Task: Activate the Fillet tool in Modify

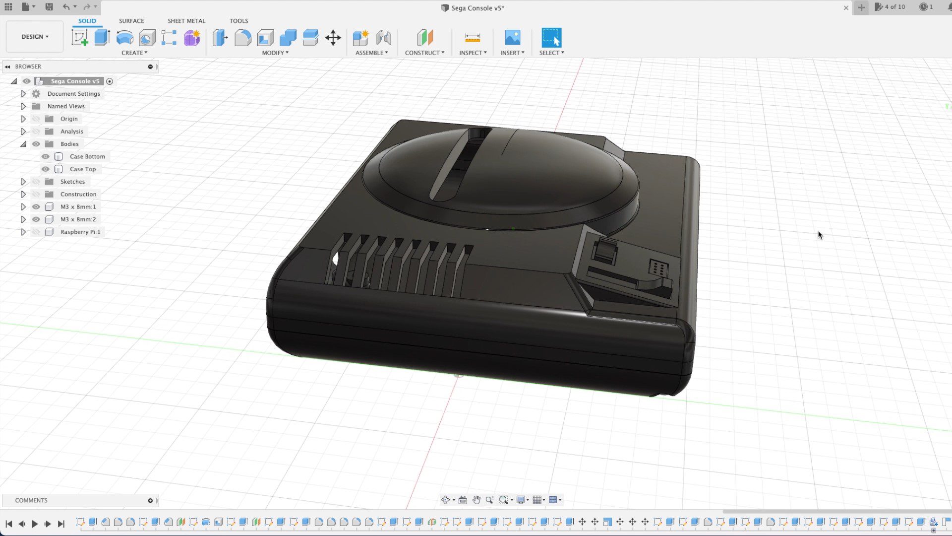Action: [x=243, y=38]
